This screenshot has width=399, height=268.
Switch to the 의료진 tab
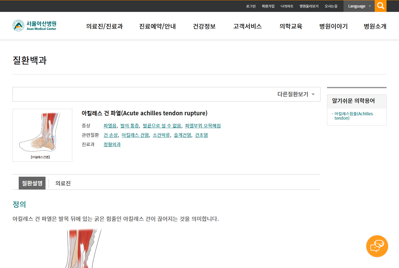pyautogui.click(x=63, y=183)
